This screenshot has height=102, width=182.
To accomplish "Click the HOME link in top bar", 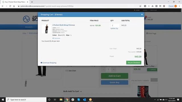I will 137,10.
